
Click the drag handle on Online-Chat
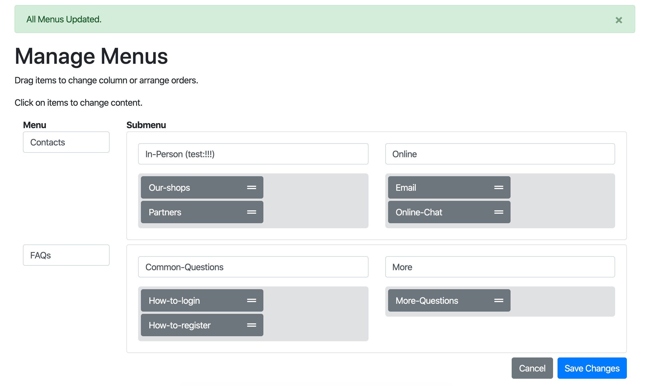coord(499,212)
